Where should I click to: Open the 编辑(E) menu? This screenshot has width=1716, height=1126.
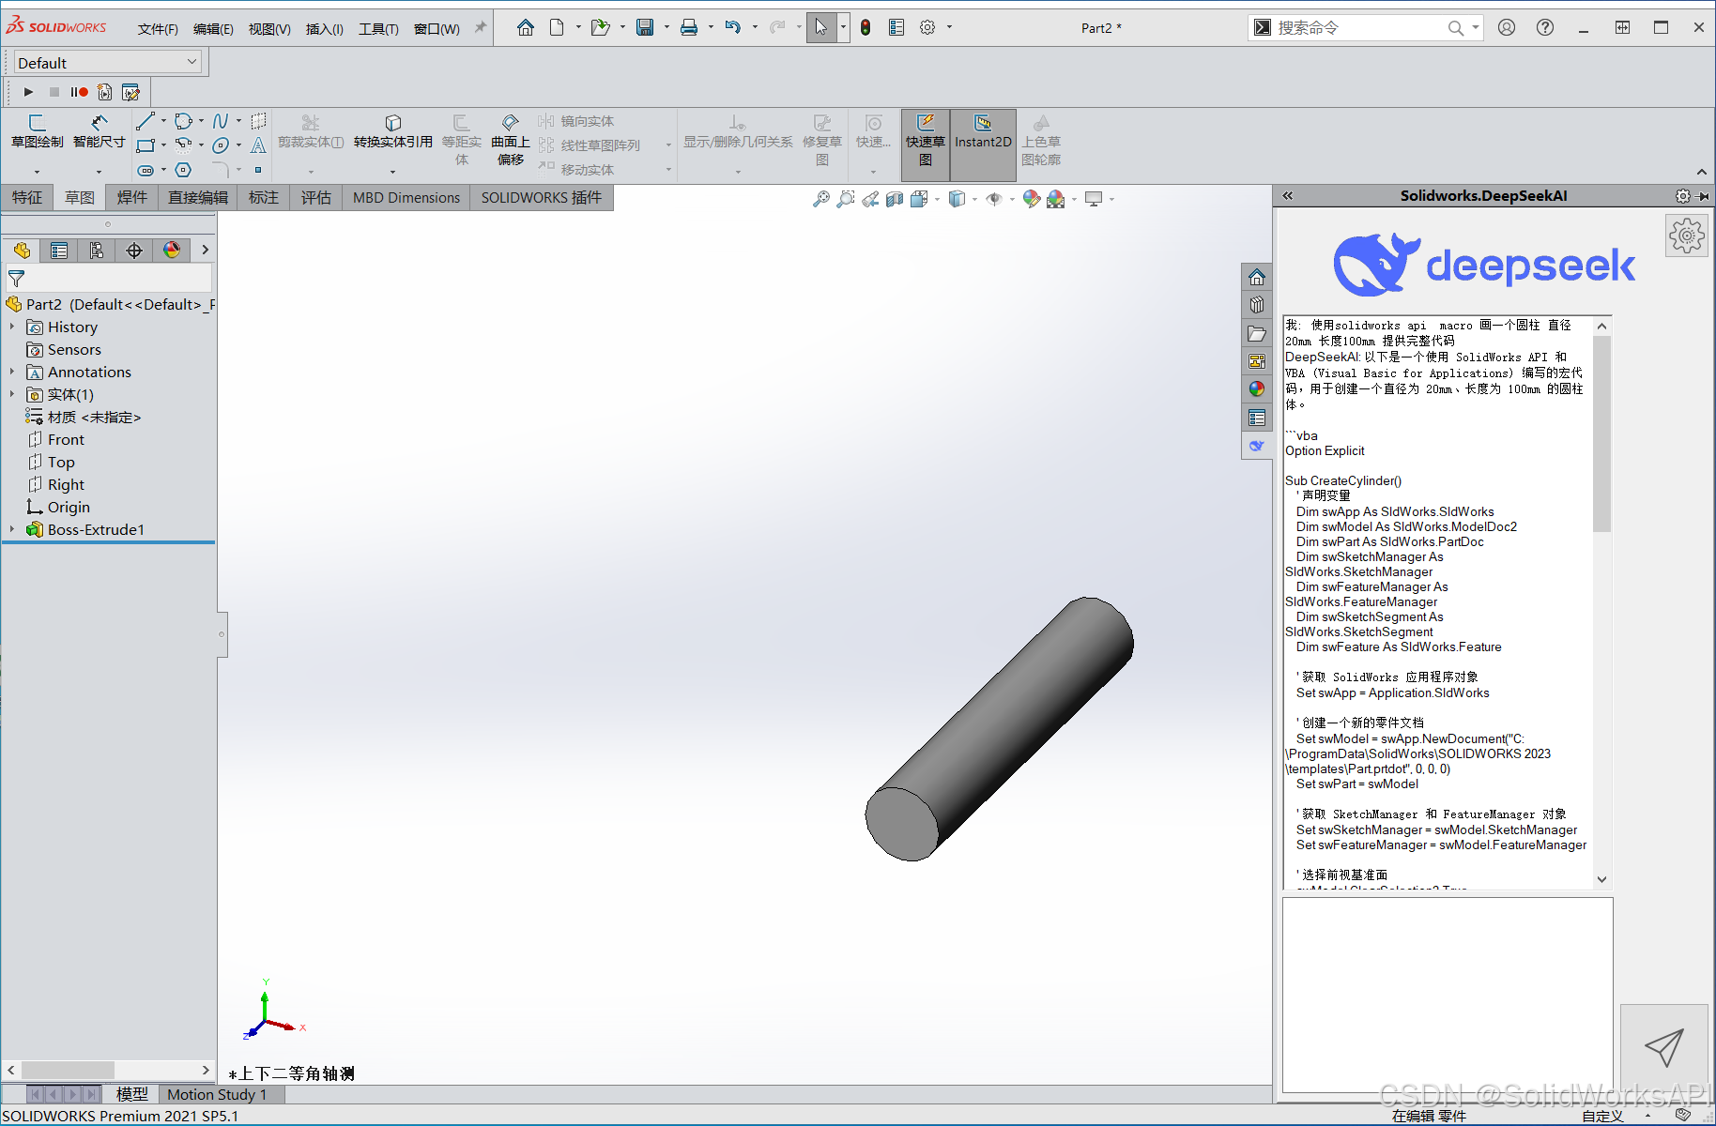213,29
